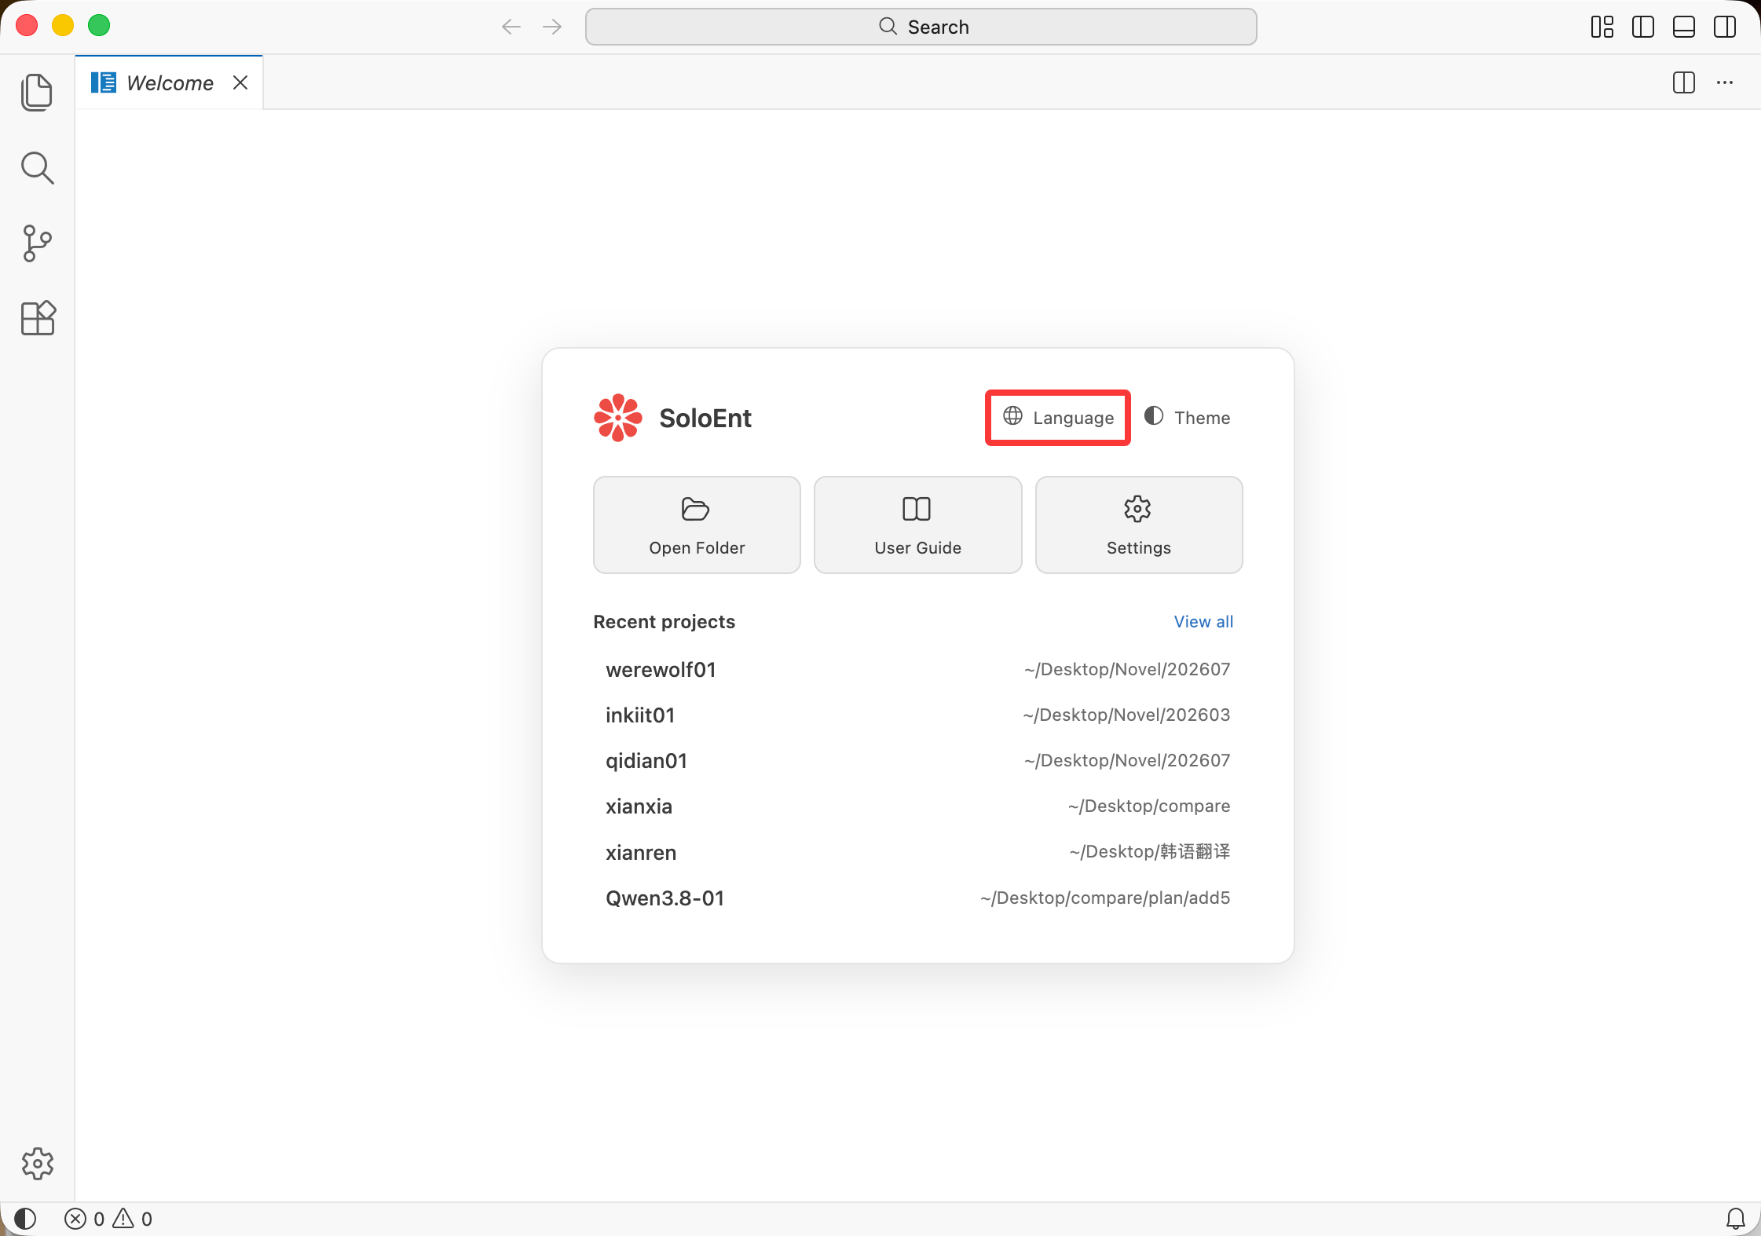The image size is (1761, 1236).
Task: Click the ~/Desktop/韩语翻译 path
Action: [x=1150, y=852]
